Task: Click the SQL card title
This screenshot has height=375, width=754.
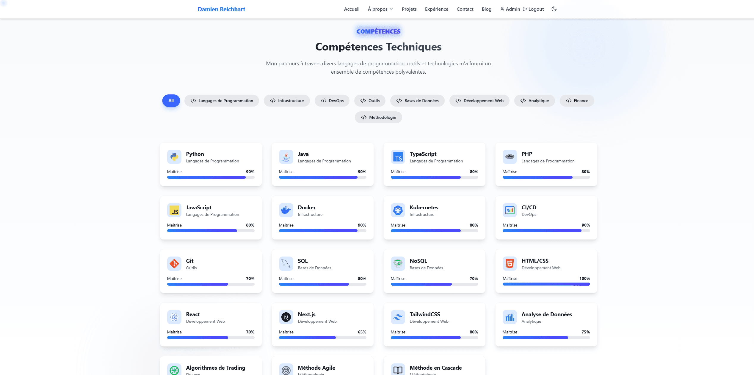Action: click(302, 261)
